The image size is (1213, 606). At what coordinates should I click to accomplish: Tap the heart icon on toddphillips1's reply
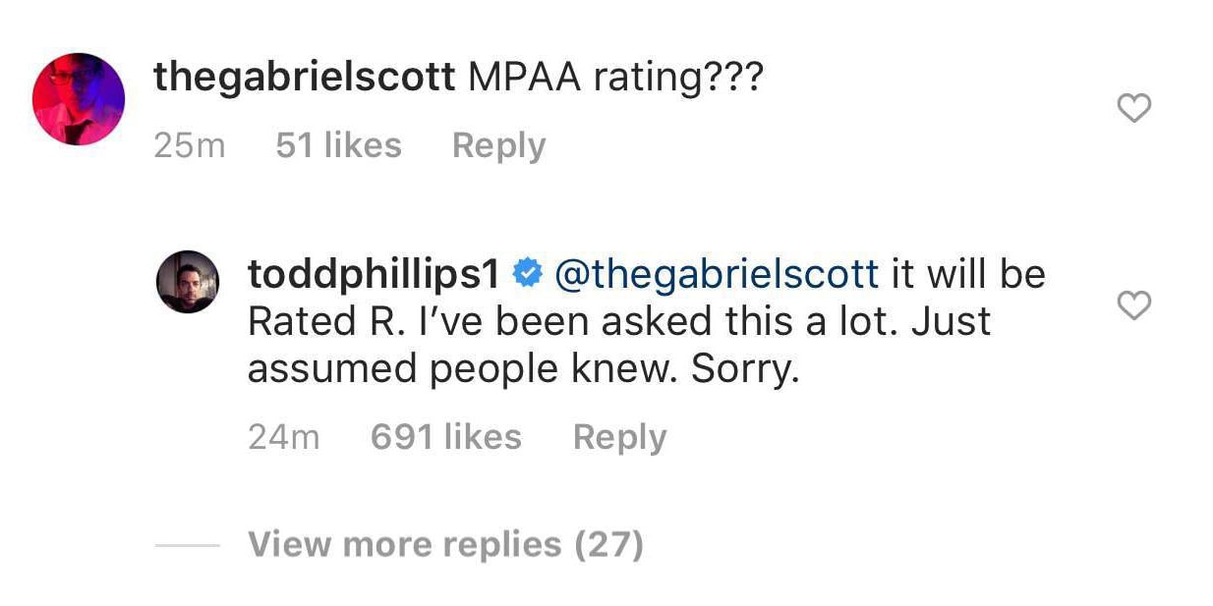click(x=1135, y=306)
